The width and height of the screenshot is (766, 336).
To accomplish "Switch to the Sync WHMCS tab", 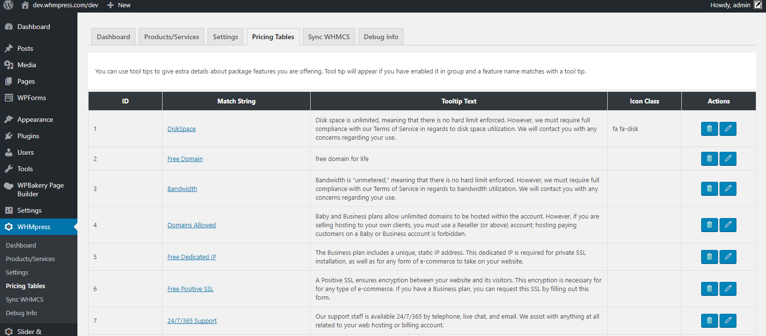I will [x=329, y=37].
